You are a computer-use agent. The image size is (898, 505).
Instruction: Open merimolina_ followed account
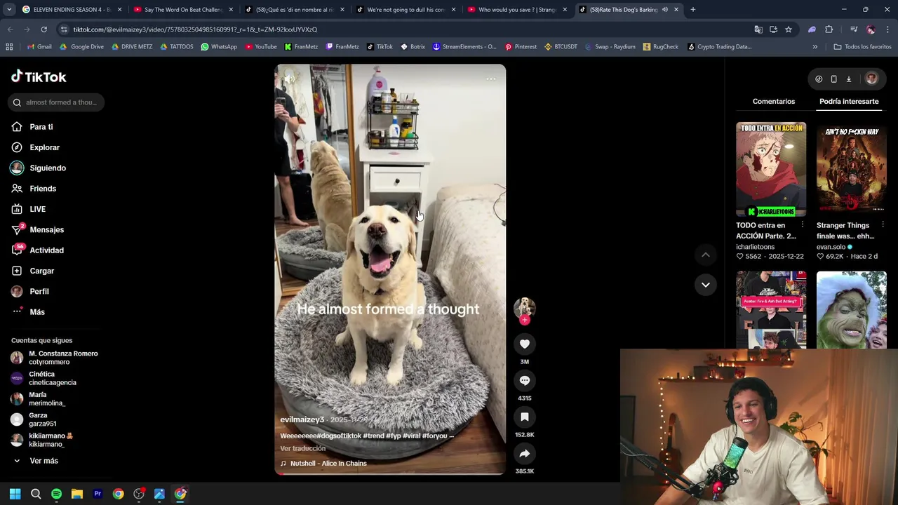pos(38,399)
